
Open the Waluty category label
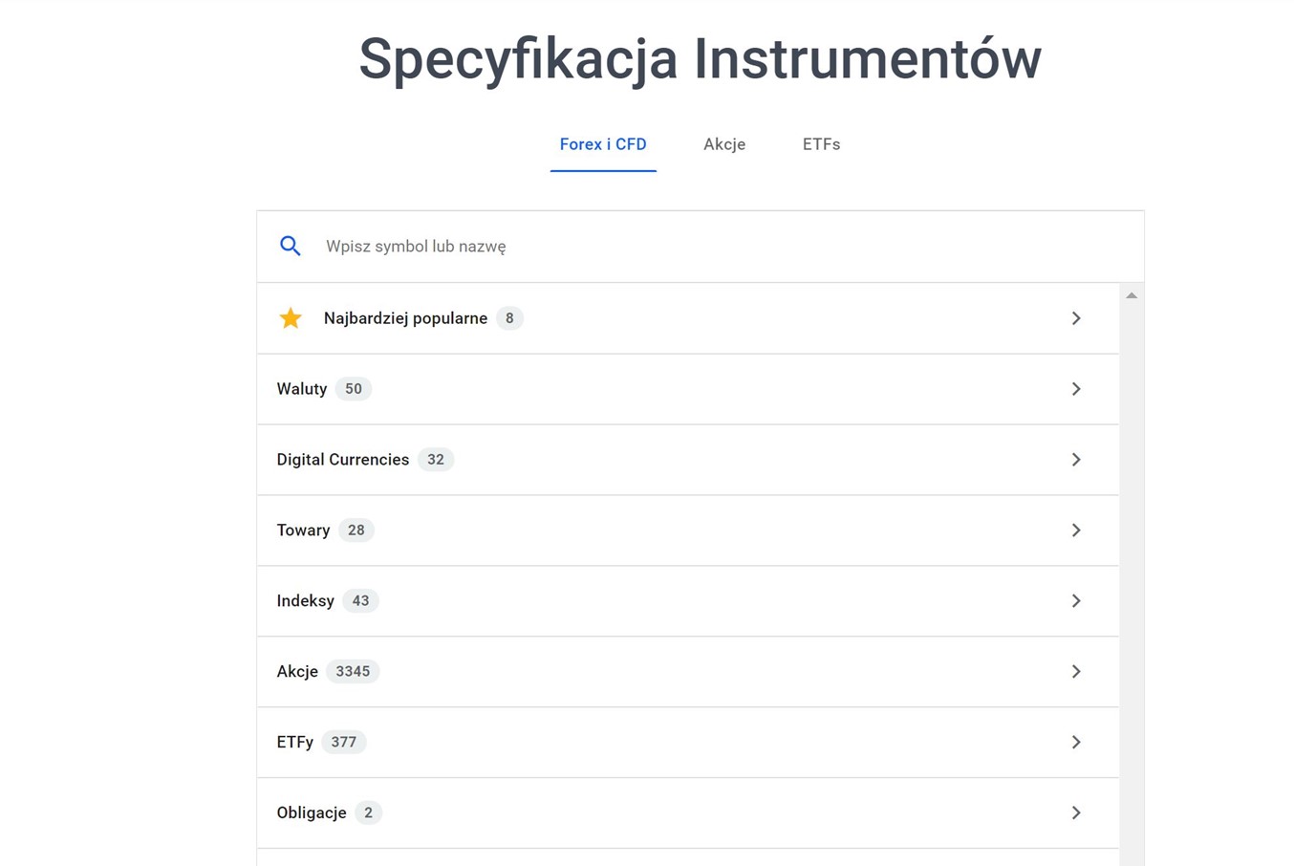(x=302, y=389)
